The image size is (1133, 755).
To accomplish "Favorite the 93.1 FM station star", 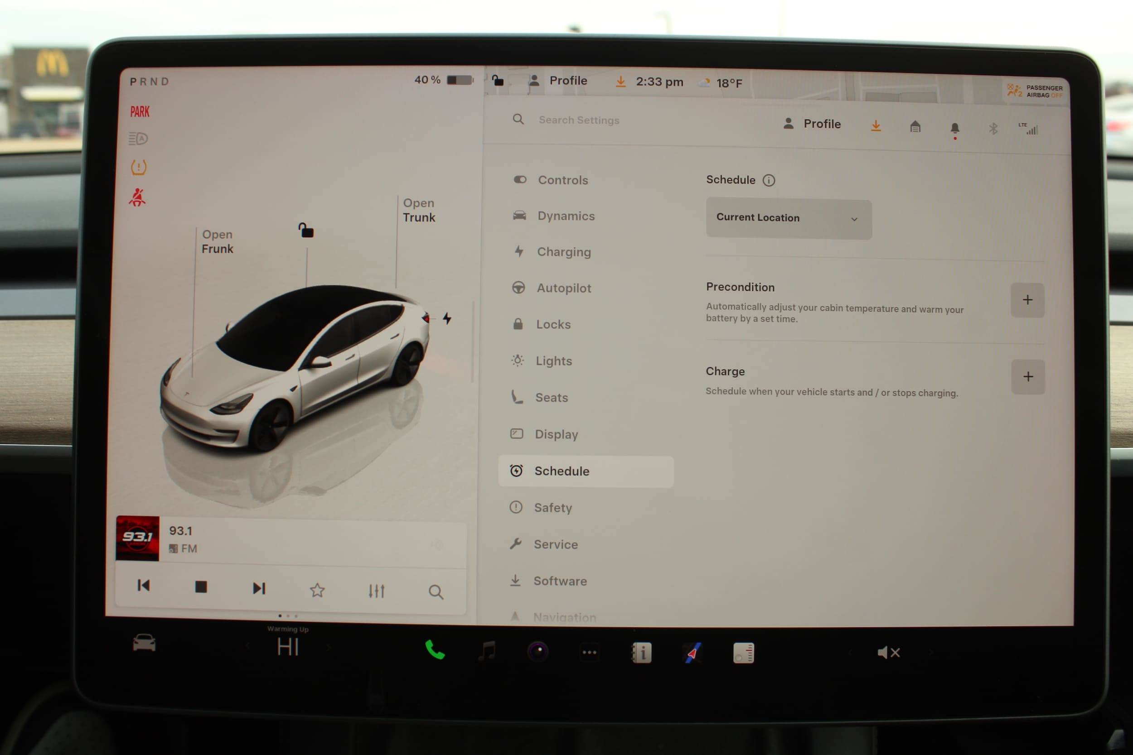I will tap(317, 590).
